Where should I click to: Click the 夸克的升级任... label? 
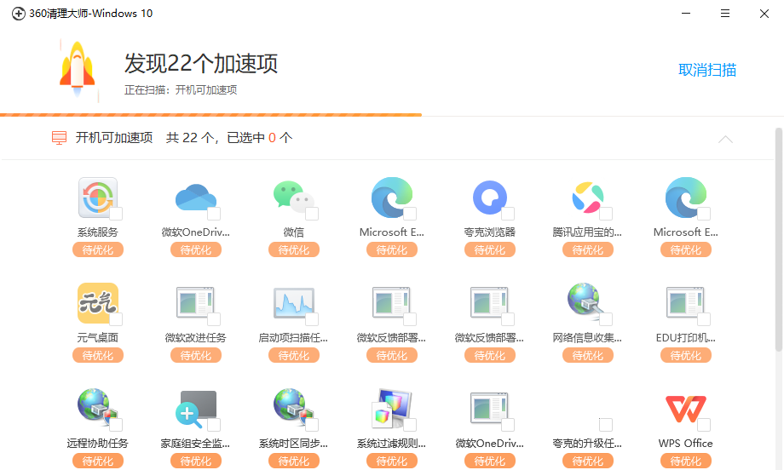(x=587, y=443)
